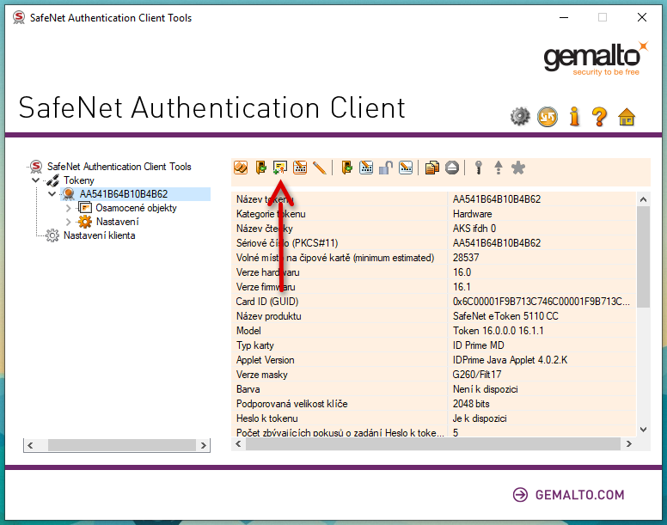
Task: Select the Osamocené objekty node
Action: point(136,208)
